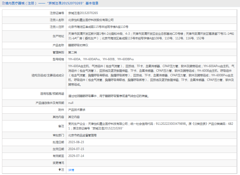Select remark text starting 受托生产企业
Screen dimensions: 240x175
point(151,126)
